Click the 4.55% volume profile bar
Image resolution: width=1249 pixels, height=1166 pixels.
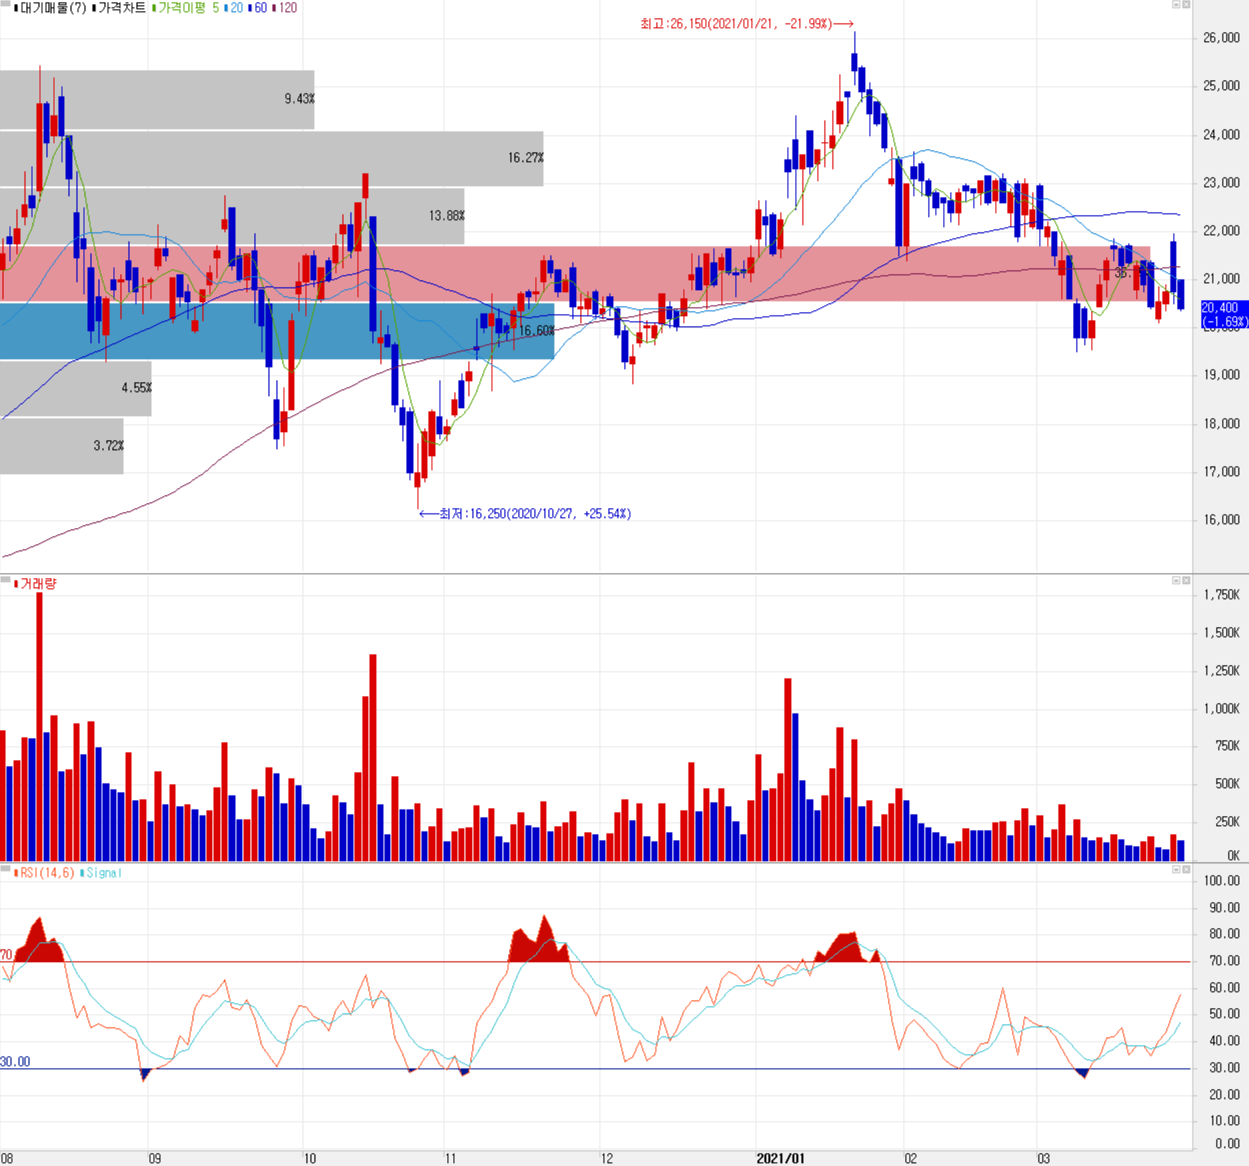[x=75, y=389]
